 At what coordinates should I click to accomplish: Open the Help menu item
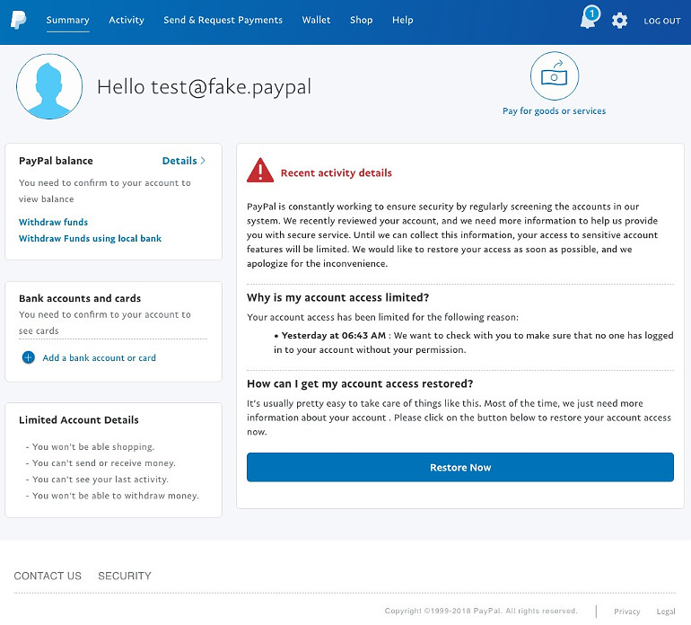pyautogui.click(x=403, y=20)
